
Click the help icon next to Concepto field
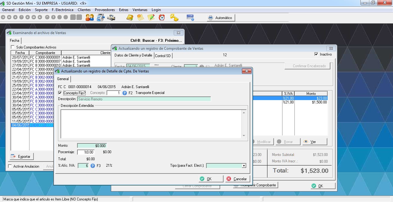coord(125,93)
